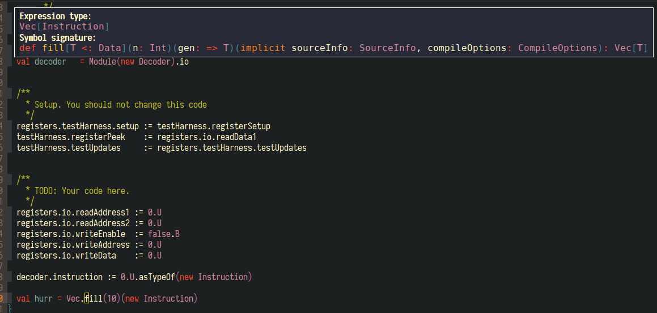Place cursor on registers.io.readAddress1
The width and height of the screenshot is (657, 313).
[73, 213]
